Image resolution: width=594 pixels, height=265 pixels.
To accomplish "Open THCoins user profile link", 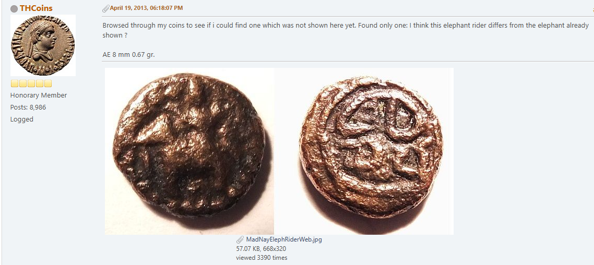I will [36, 8].
